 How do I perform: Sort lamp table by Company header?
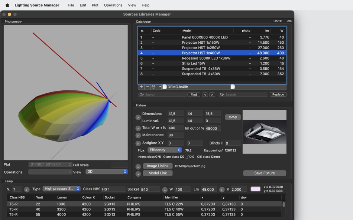click(x=144, y=197)
